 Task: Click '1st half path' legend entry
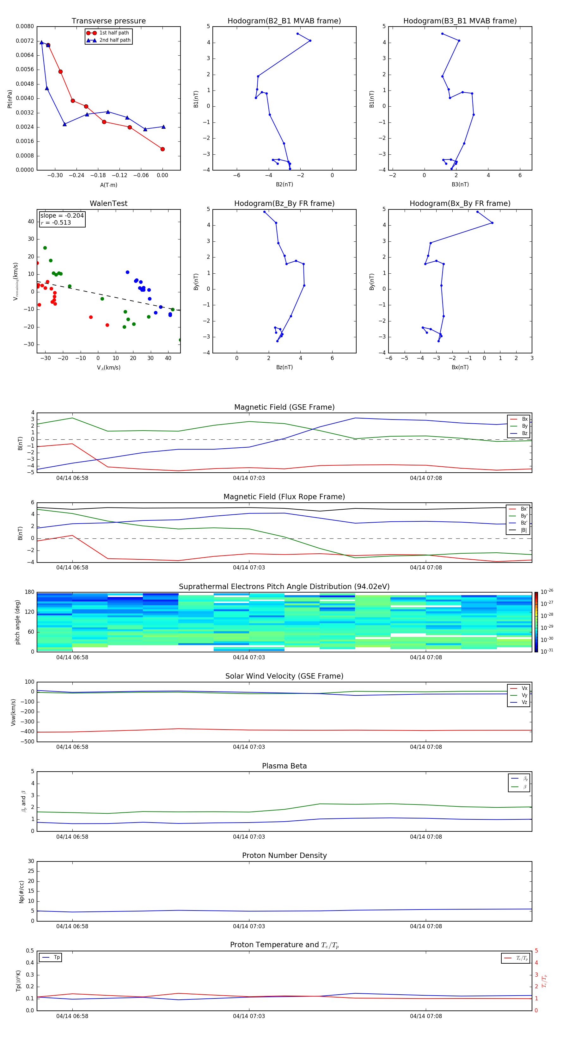(x=108, y=33)
